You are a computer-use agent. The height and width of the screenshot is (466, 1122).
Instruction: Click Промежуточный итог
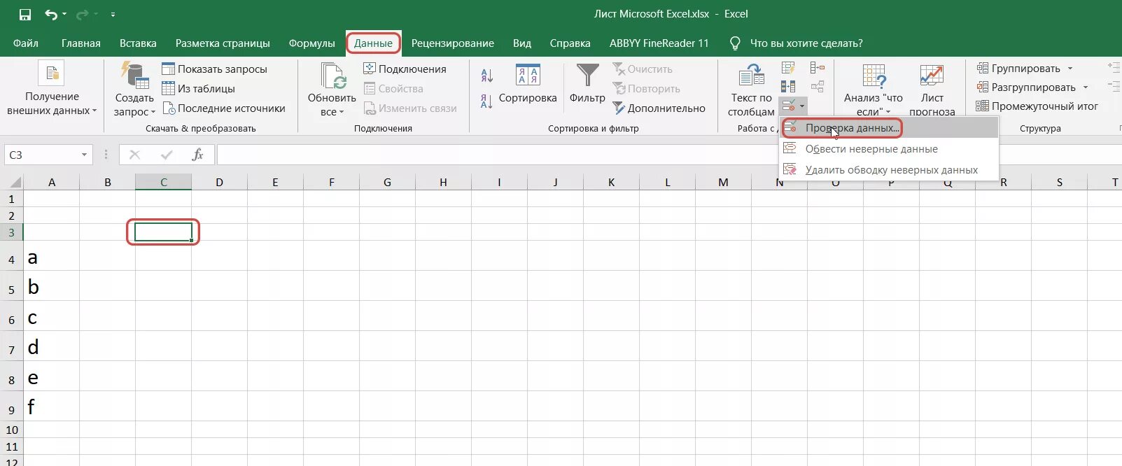[x=1037, y=106]
